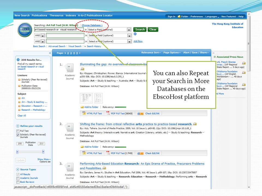
Task: Open the Page Options menu
Action: tap(172, 53)
